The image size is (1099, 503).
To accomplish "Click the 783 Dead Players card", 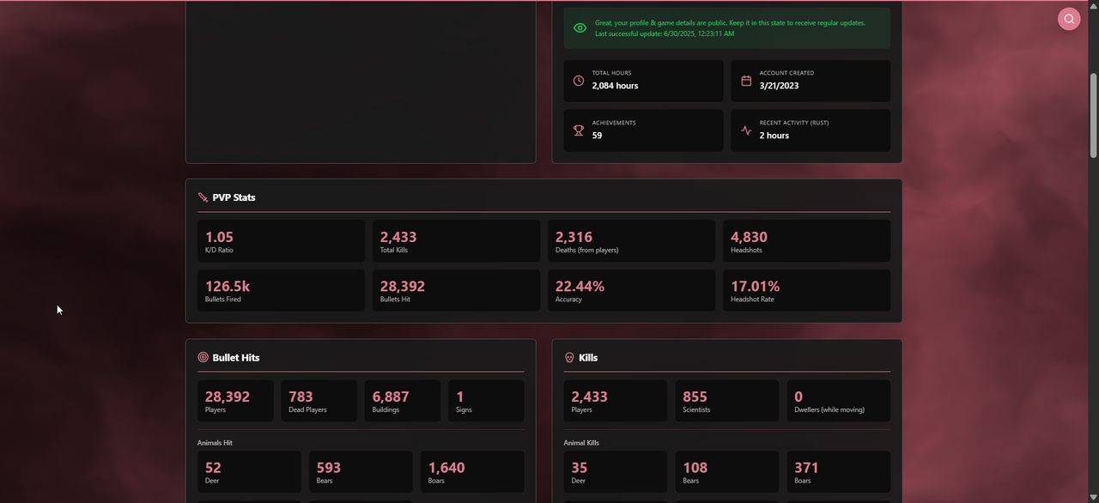I will (x=319, y=401).
